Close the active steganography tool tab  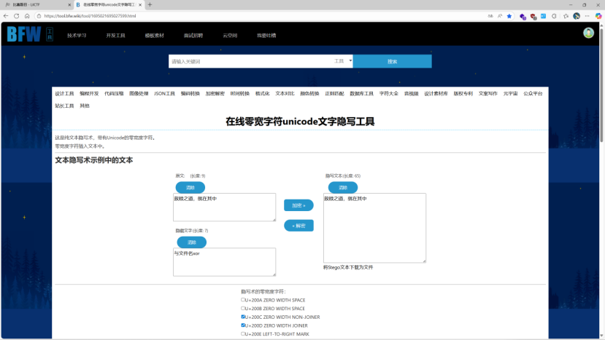[x=140, y=4]
